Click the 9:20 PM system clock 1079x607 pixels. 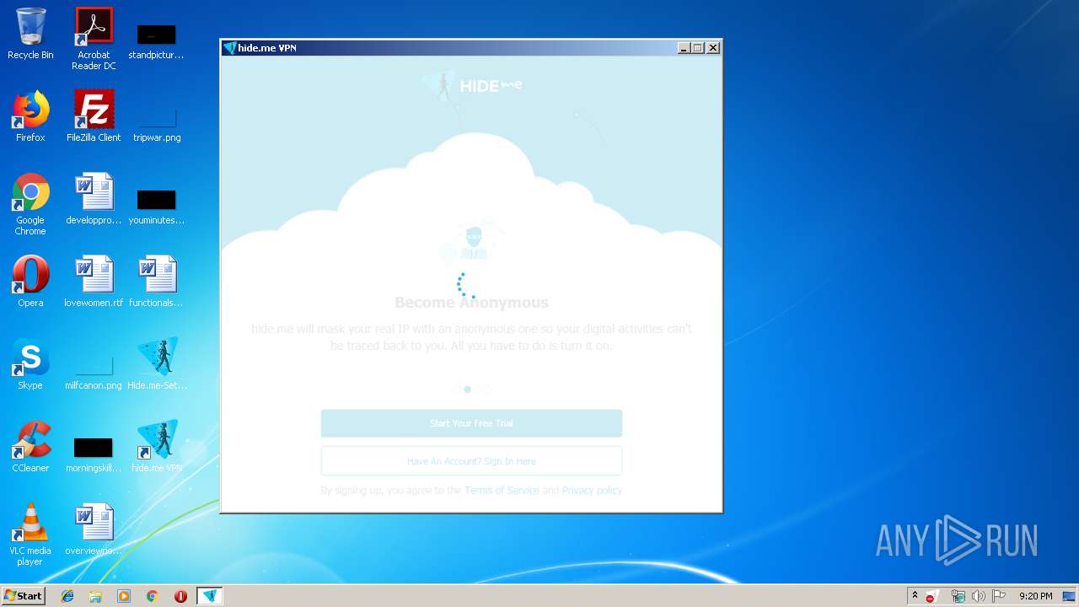(1035, 596)
